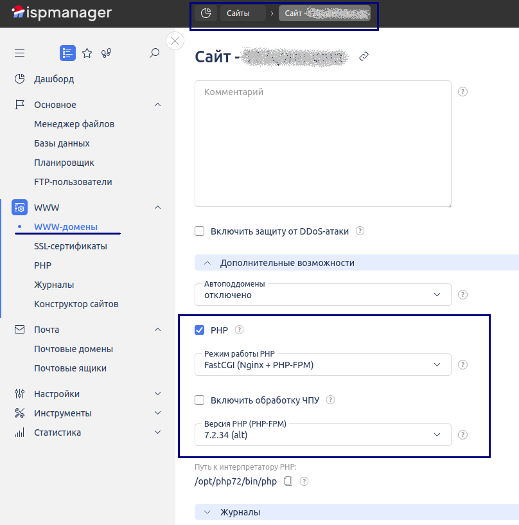Click the search magnifier icon in sidebar
This screenshot has width=519, height=525.
[x=154, y=53]
